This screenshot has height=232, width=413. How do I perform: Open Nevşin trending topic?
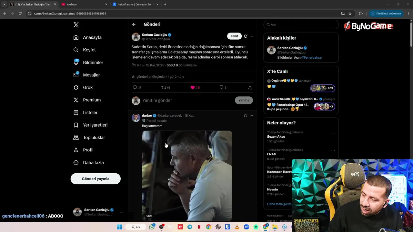coord(272,189)
